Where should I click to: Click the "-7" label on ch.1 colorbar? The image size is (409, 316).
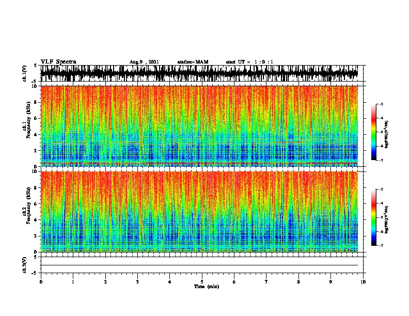[x=381, y=160]
